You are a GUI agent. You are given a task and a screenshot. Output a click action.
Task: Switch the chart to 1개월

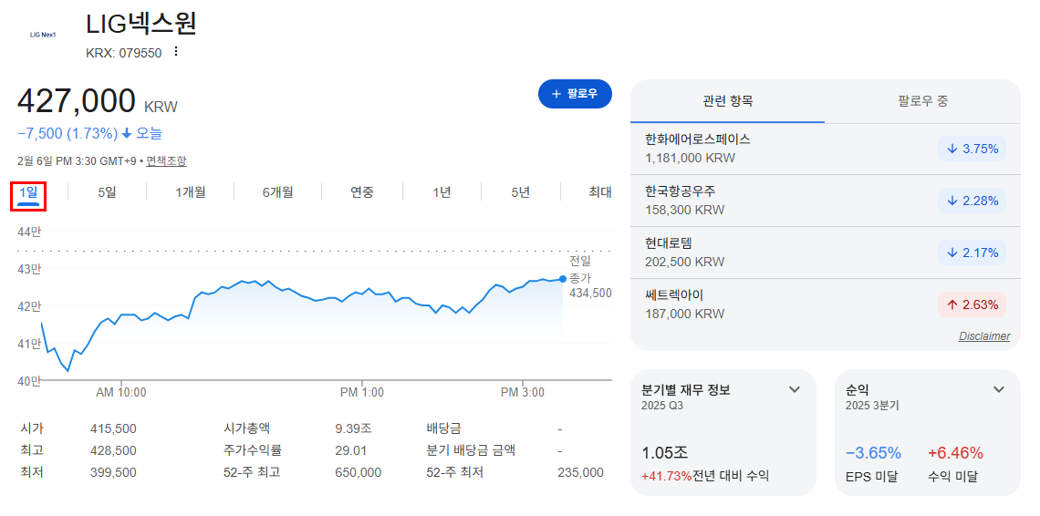[x=191, y=192]
